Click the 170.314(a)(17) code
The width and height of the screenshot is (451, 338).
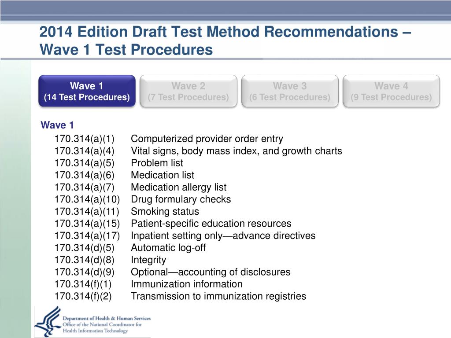pyautogui.click(x=87, y=235)
